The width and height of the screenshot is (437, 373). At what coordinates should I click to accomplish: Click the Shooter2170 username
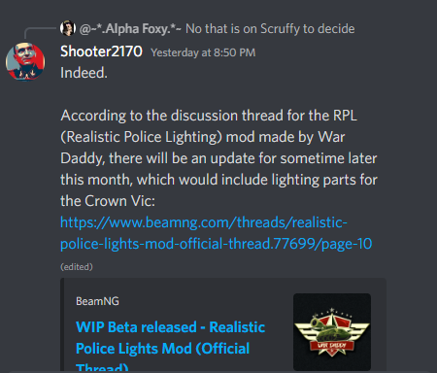pos(101,51)
